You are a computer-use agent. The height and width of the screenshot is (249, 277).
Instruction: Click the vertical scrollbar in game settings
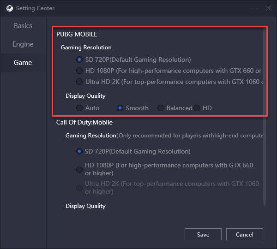point(265,117)
